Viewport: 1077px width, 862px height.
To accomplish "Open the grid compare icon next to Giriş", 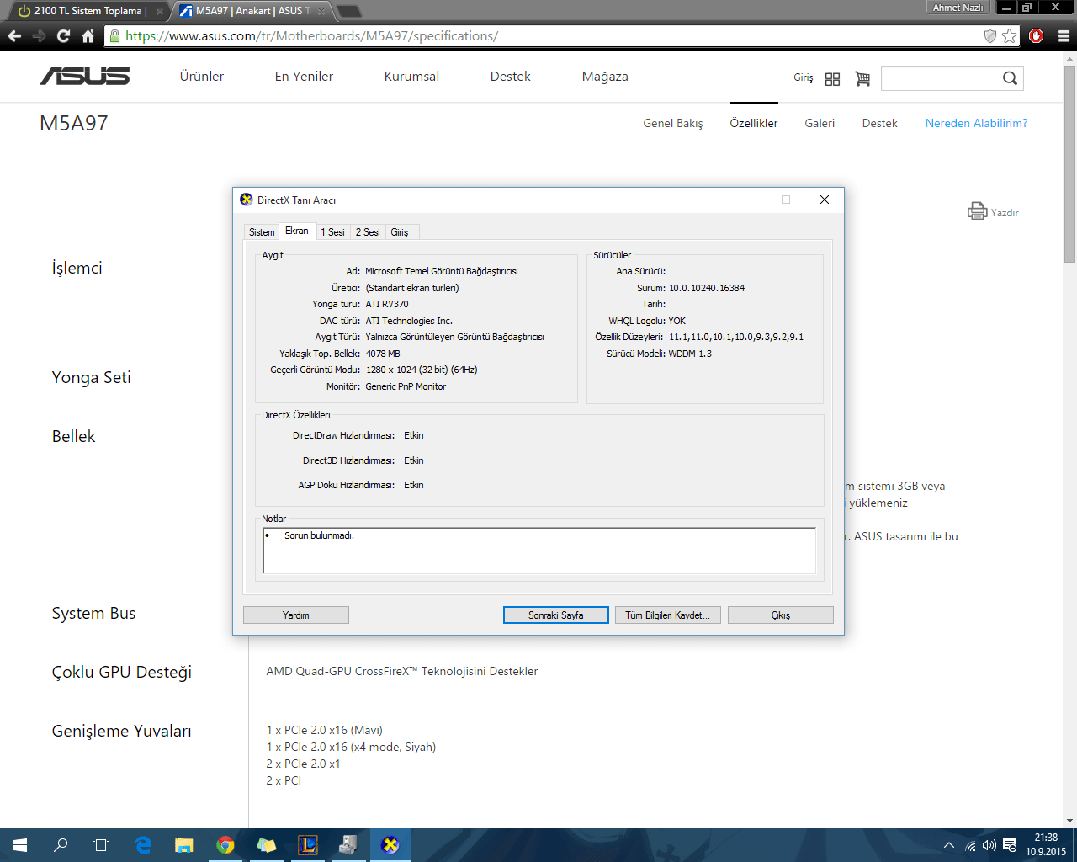I will [832, 78].
